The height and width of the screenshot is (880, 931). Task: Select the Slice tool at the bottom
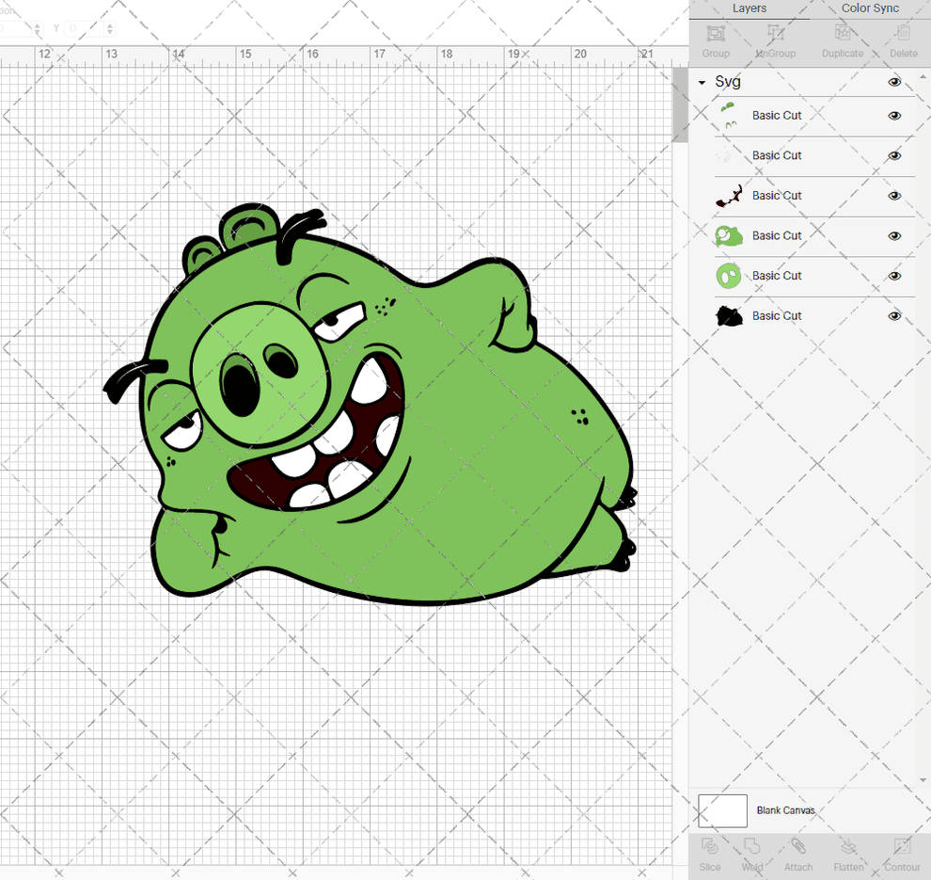pos(709,854)
